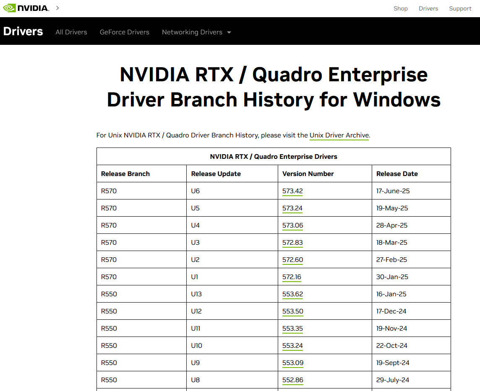Screen dimensions: 480x391
Task: Open driver version 553.62
Action: tap(292, 294)
